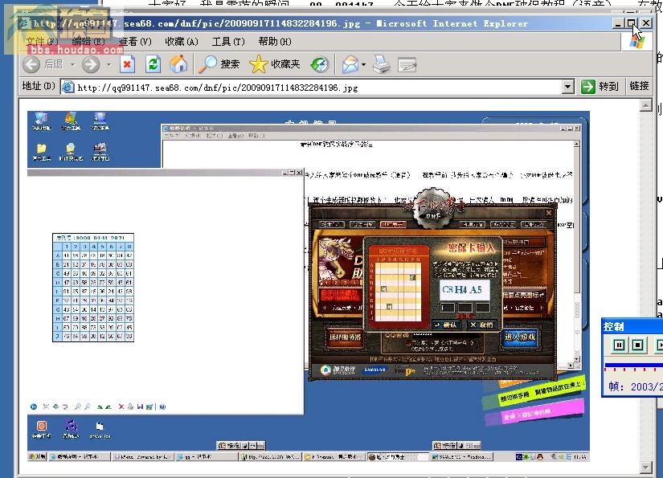Open the 工具(T) menu
The image size is (663, 478).
(228, 42)
